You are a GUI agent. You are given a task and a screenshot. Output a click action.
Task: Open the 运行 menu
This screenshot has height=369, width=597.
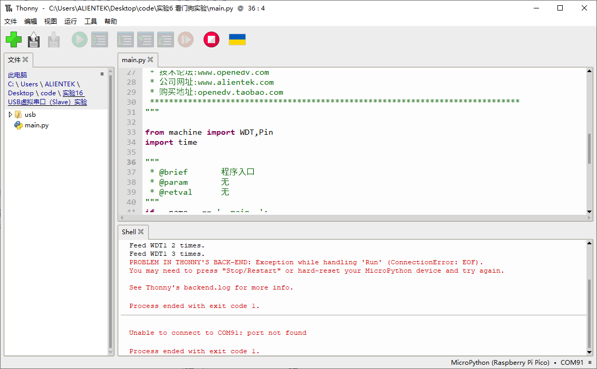coord(71,21)
